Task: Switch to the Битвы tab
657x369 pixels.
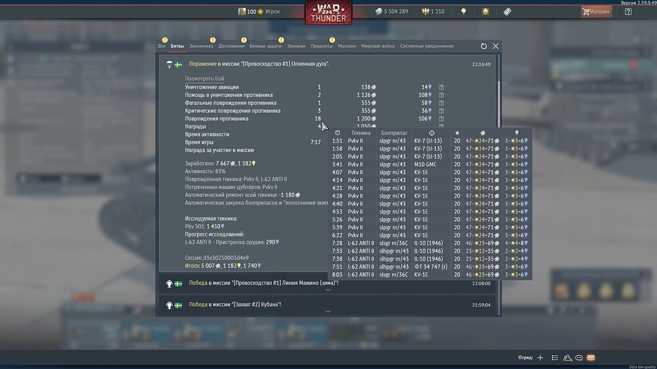Action: [177, 46]
